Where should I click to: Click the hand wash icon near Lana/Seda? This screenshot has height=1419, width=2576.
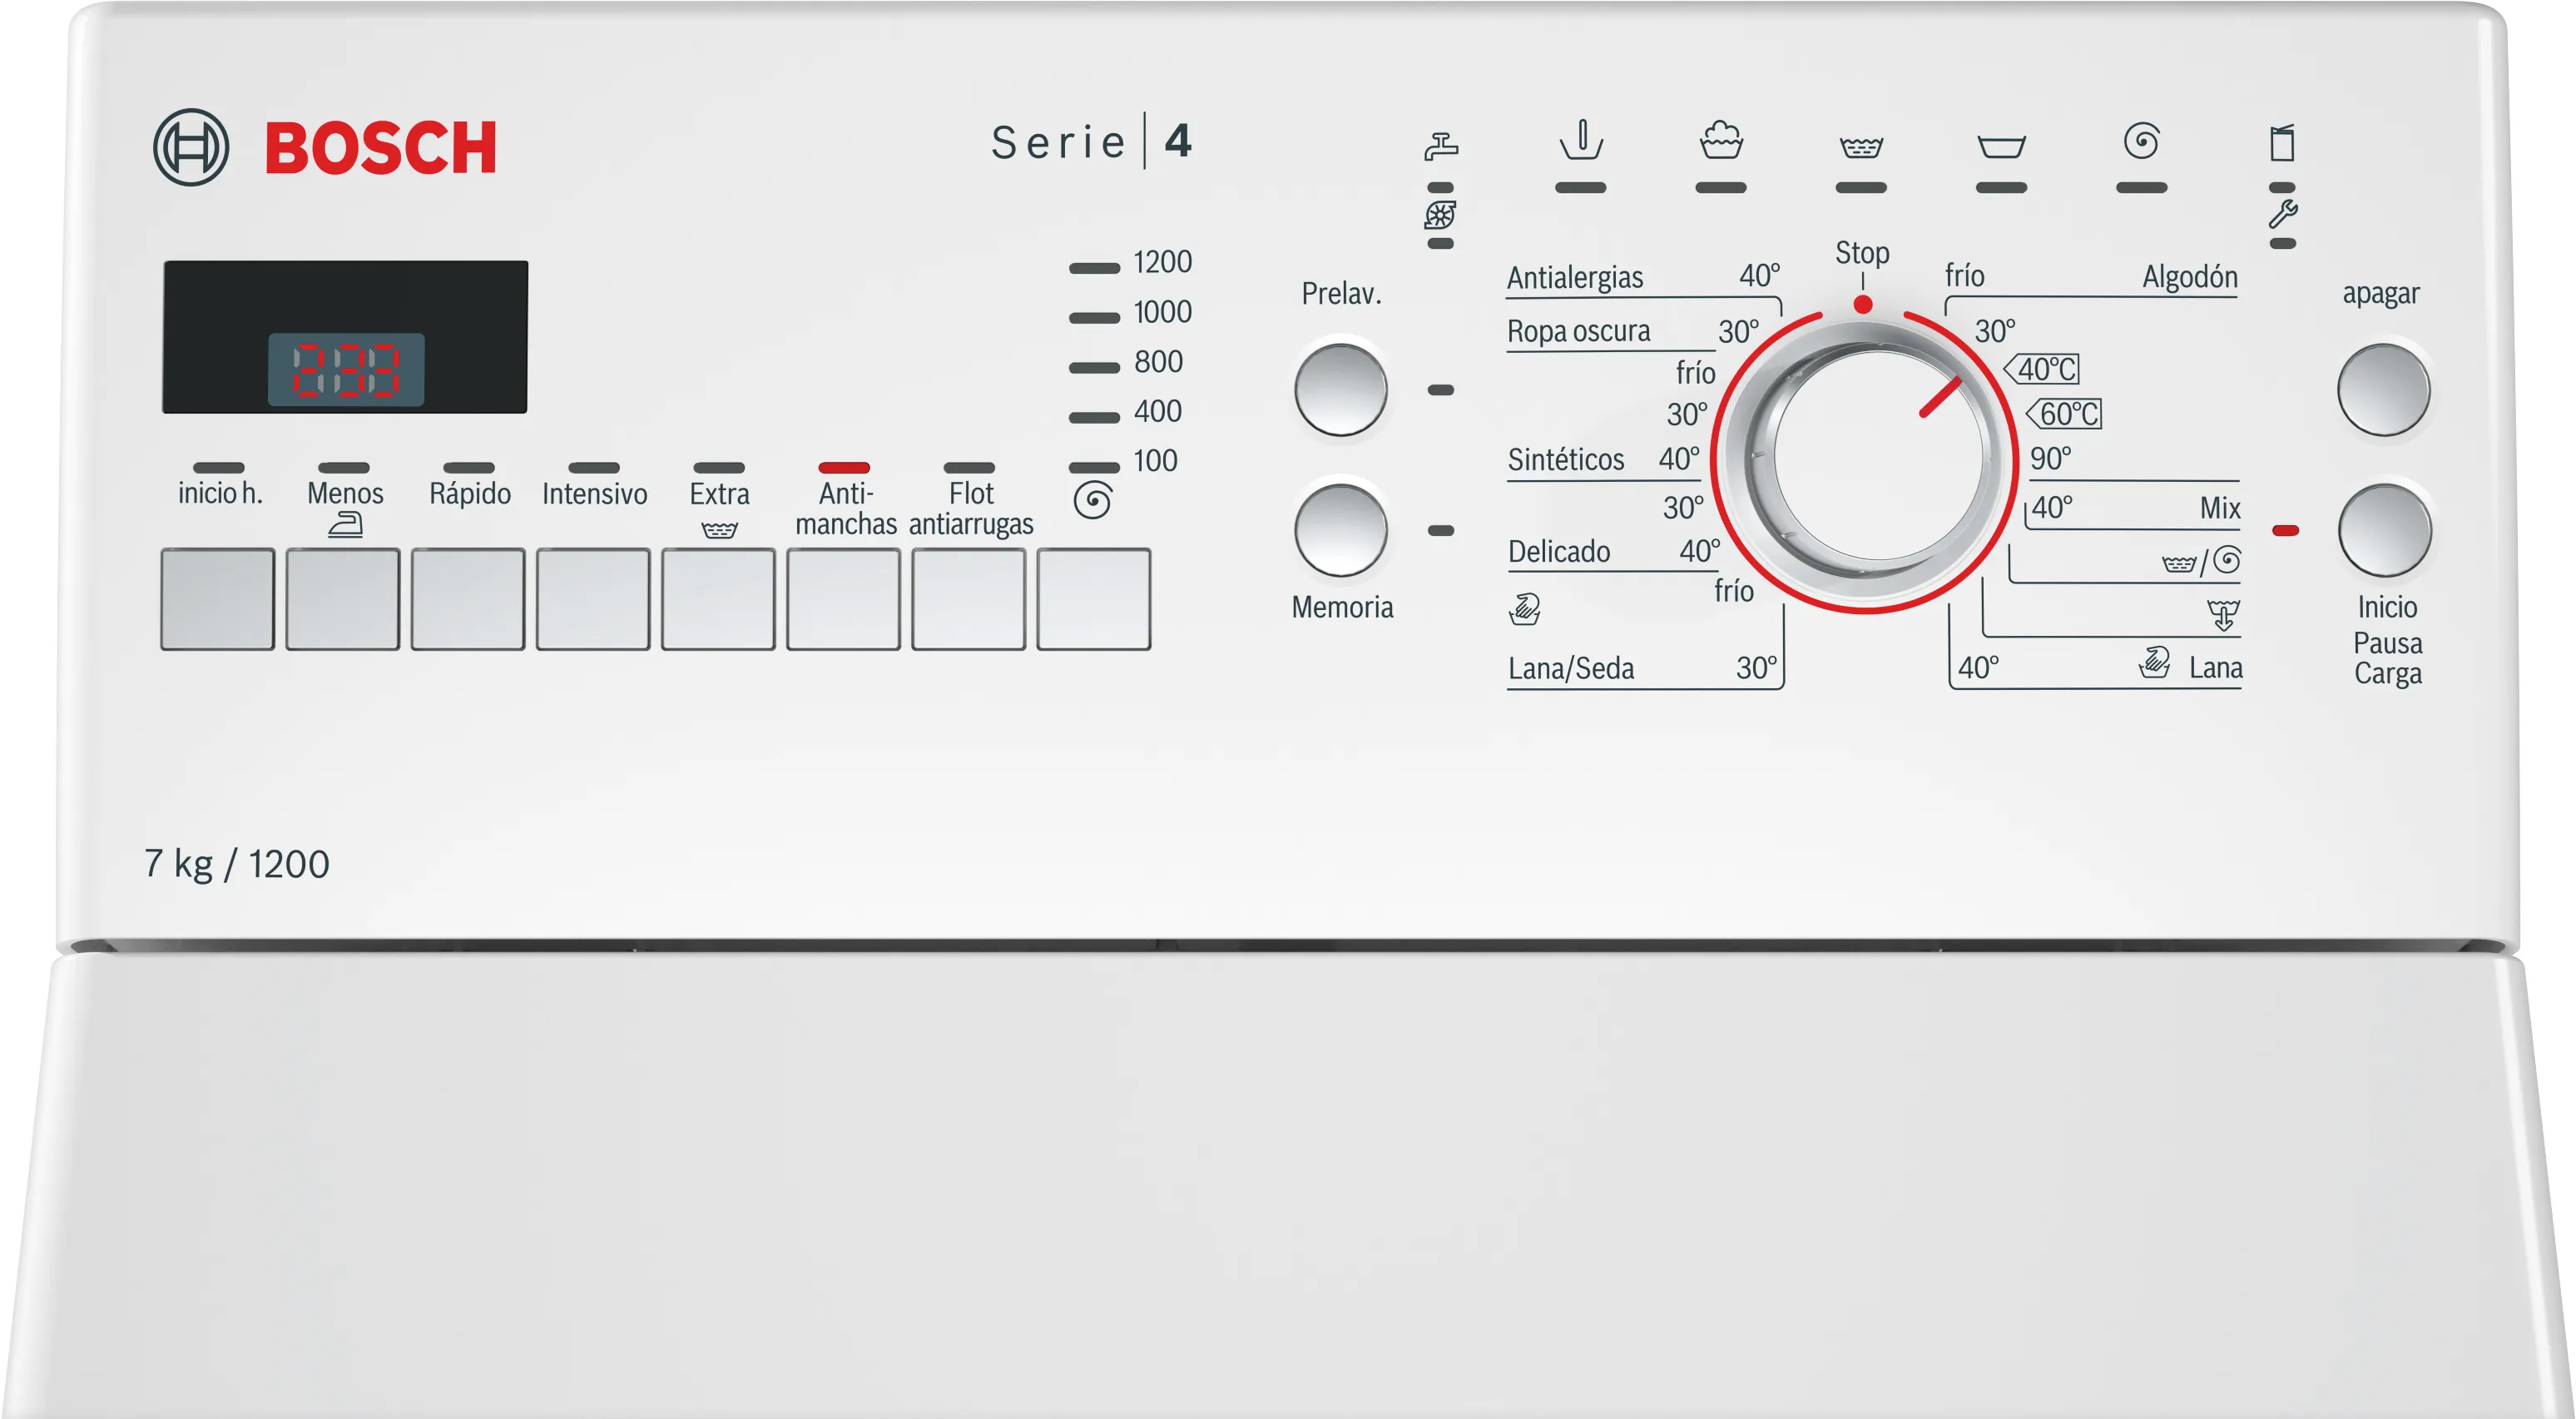1524,608
